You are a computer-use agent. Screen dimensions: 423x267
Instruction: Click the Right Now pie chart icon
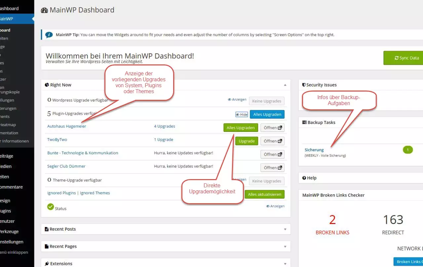47,85
